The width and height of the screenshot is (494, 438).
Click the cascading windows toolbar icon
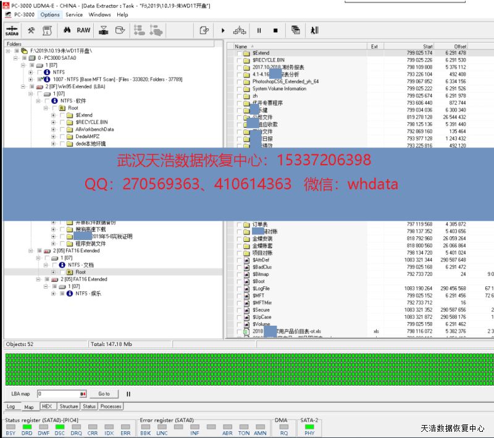pyautogui.click(x=296, y=30)
